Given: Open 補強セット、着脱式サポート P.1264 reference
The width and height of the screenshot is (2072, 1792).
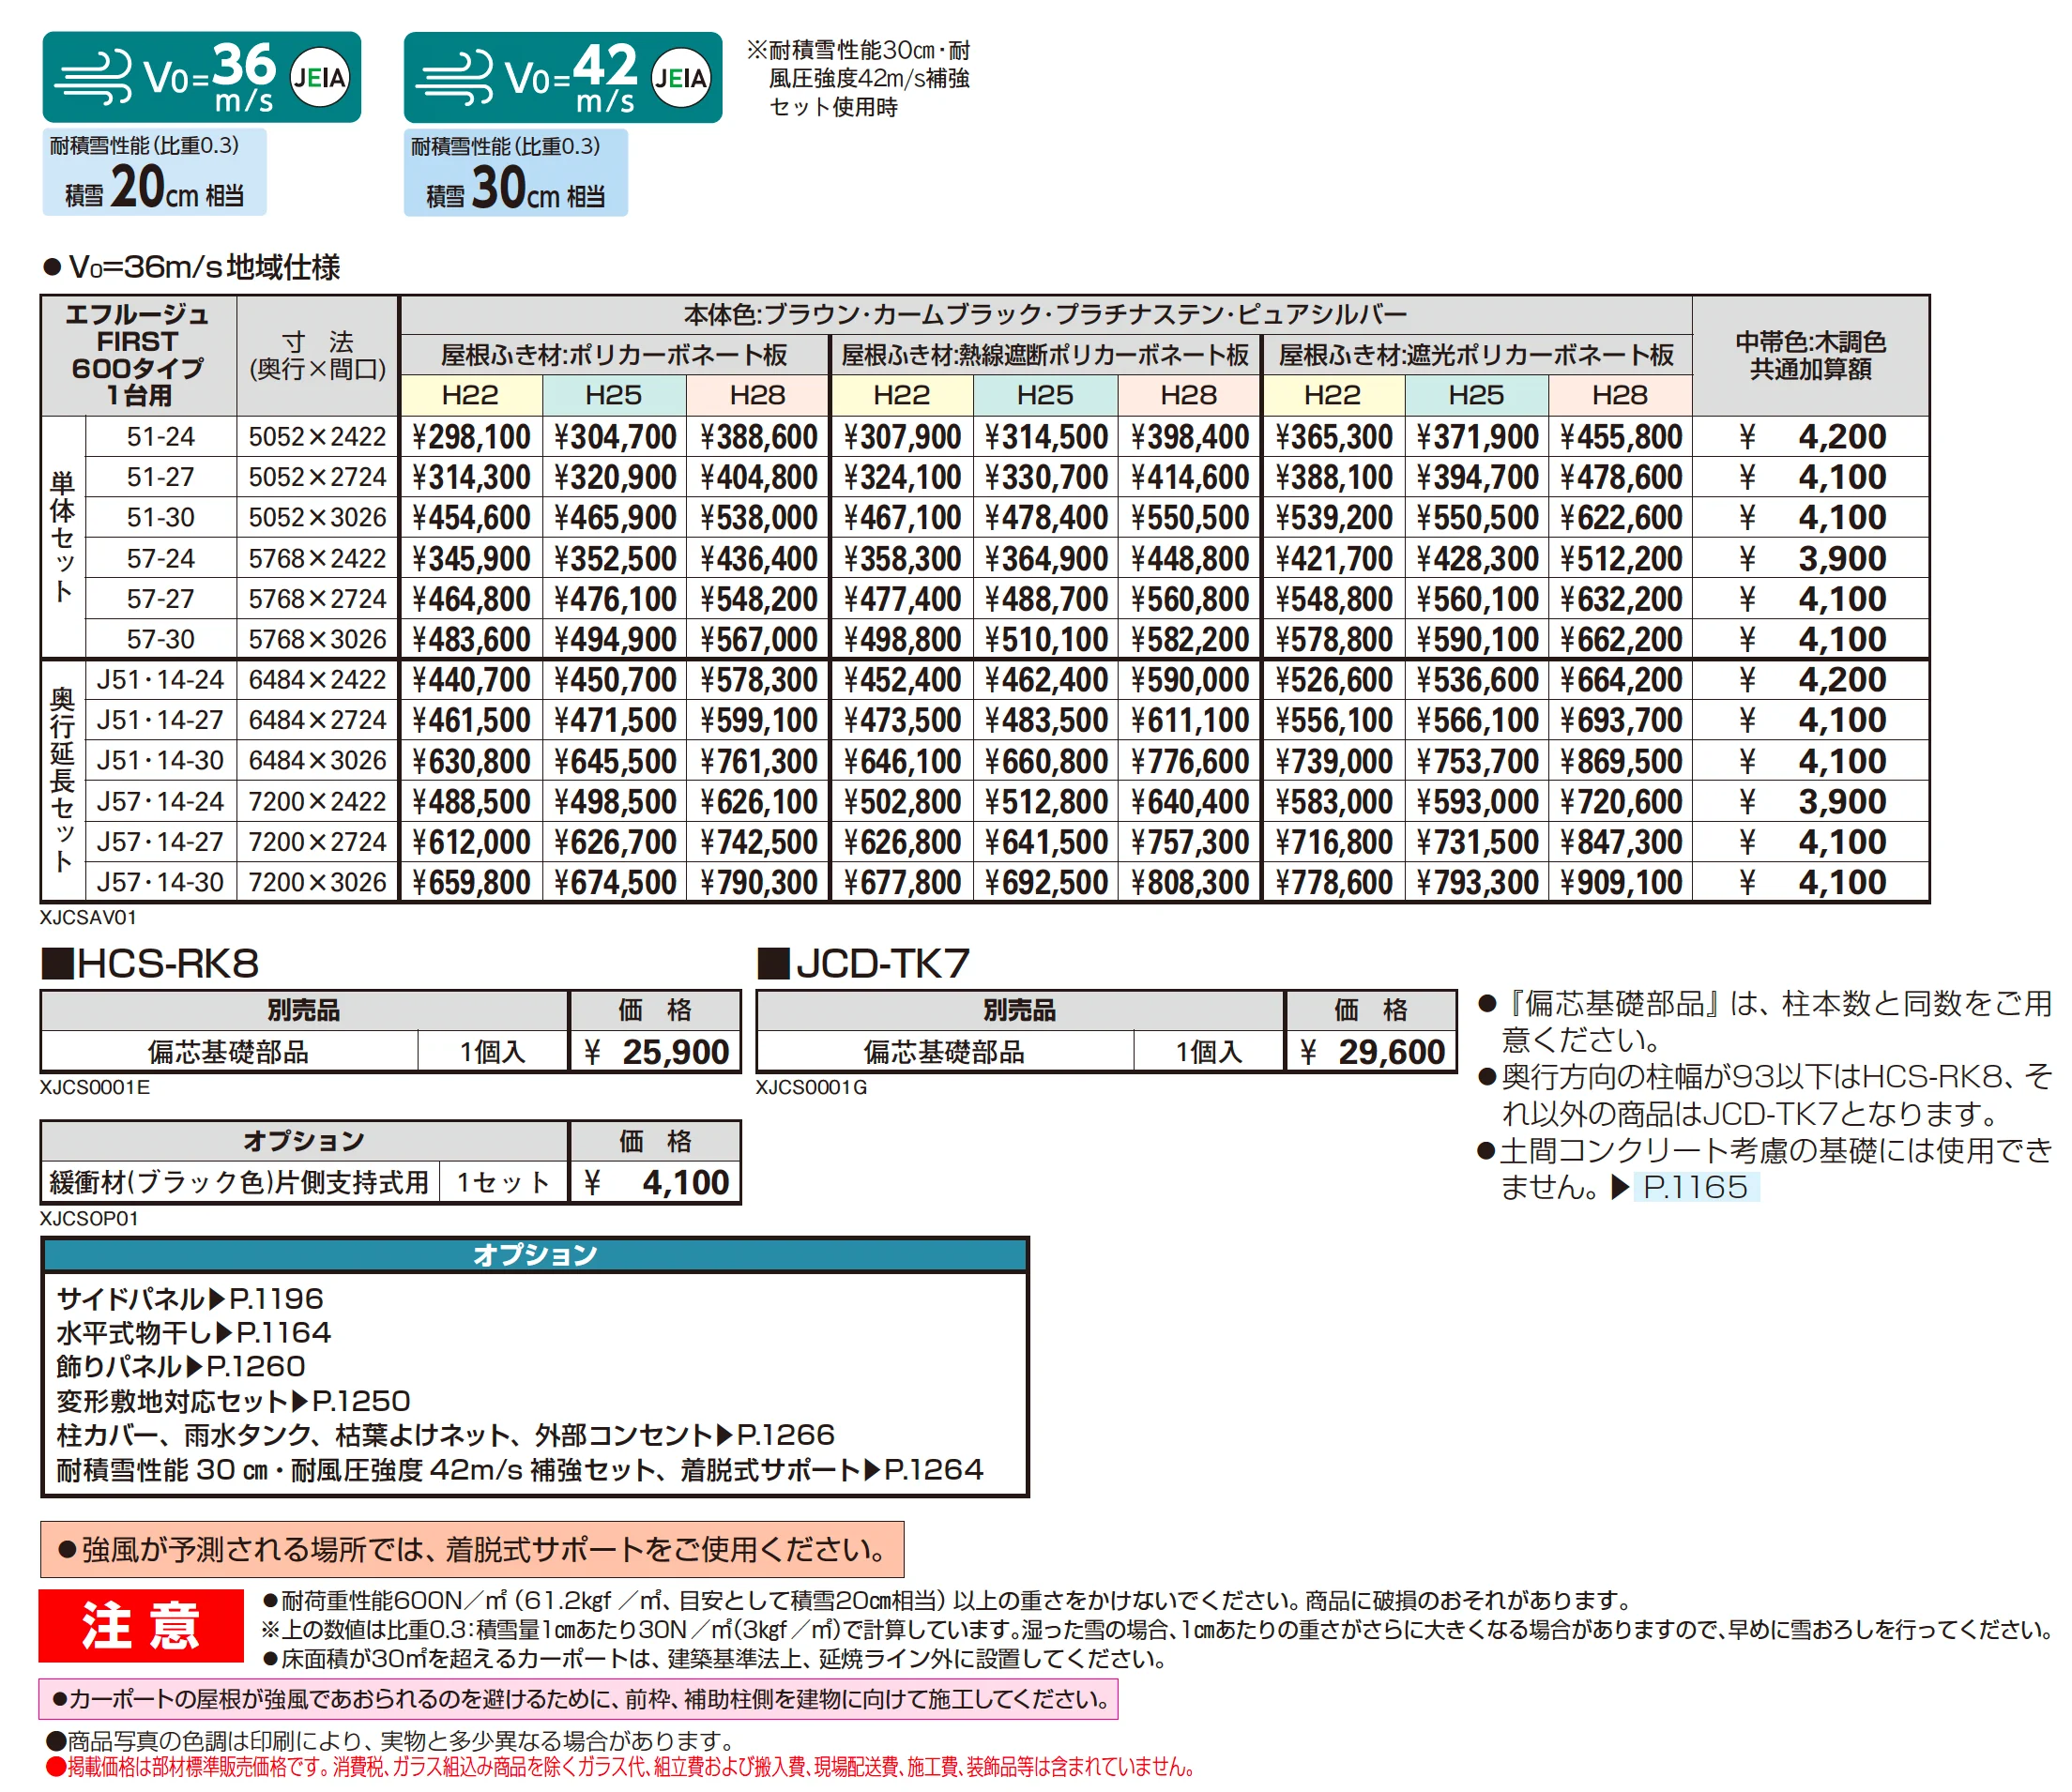Looking at the screenshot, I should 520,1469.
